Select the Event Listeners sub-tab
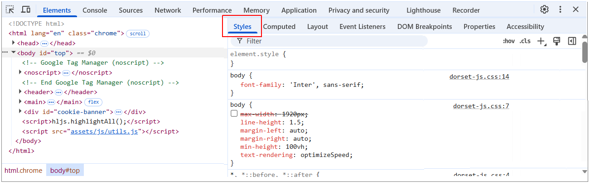 (x=363, y=27)
